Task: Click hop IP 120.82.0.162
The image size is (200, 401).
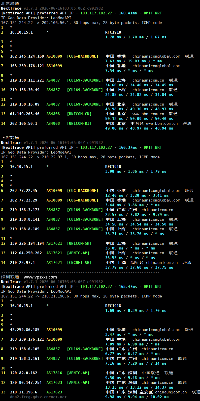Action: [24, 373]
